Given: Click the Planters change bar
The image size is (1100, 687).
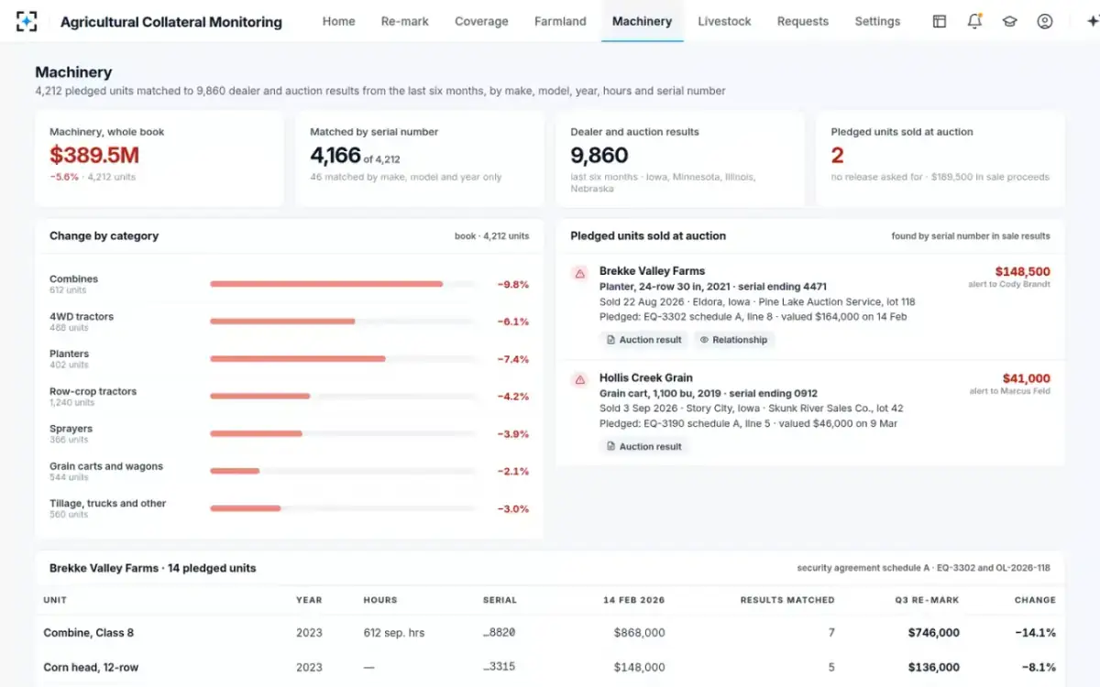Looking at the screenshot, I should [343, 359].
